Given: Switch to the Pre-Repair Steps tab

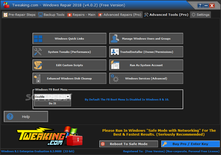Looking at the screenshot, I should [19, 15].
